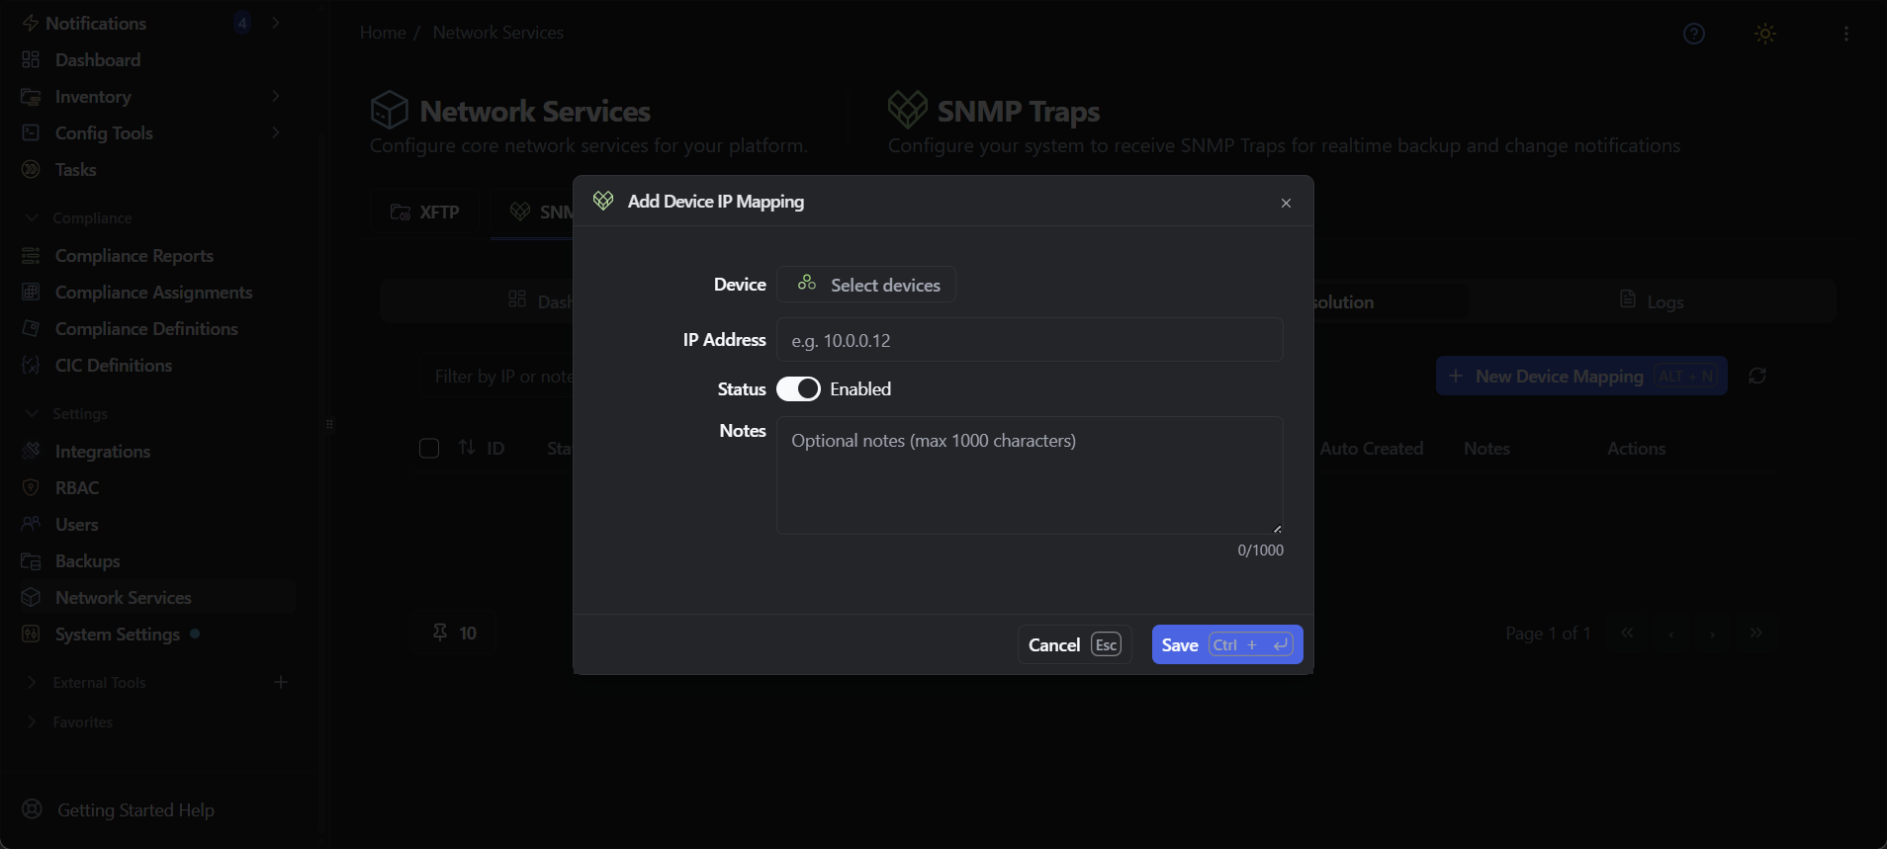1887x849 pixels.
Task: Open the help question mark icon
Action: pyautogui.click(x=1694, y=34)
